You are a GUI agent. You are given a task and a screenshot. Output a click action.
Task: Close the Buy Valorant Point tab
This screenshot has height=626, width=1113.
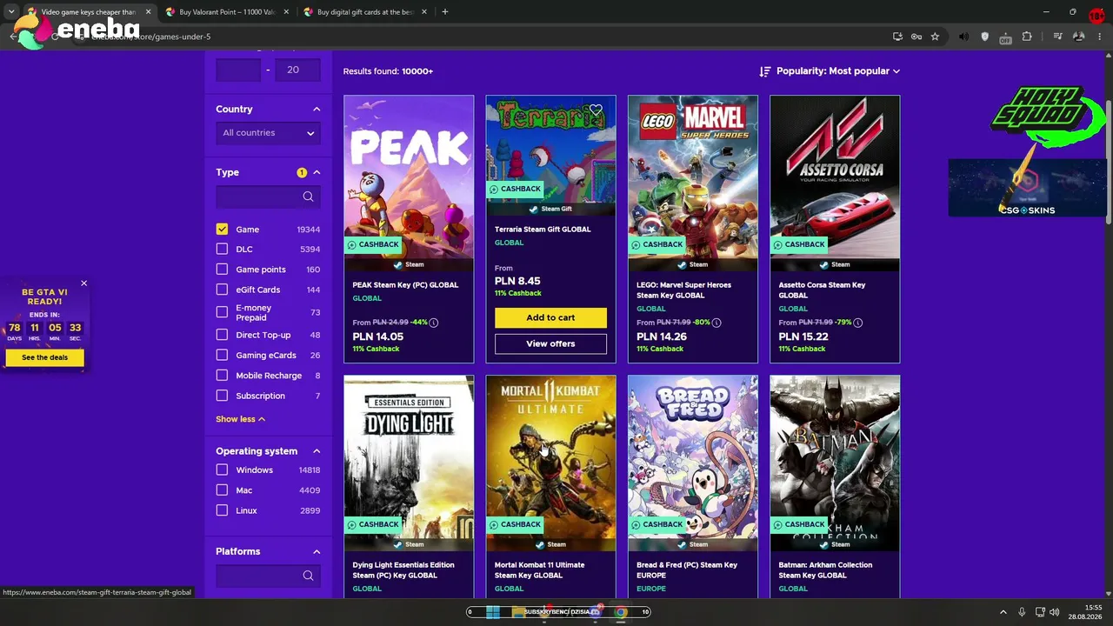point(286,12)
